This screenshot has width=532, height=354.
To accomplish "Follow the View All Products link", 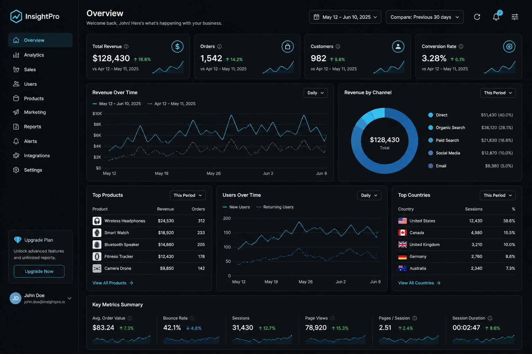I will (113, 283).
